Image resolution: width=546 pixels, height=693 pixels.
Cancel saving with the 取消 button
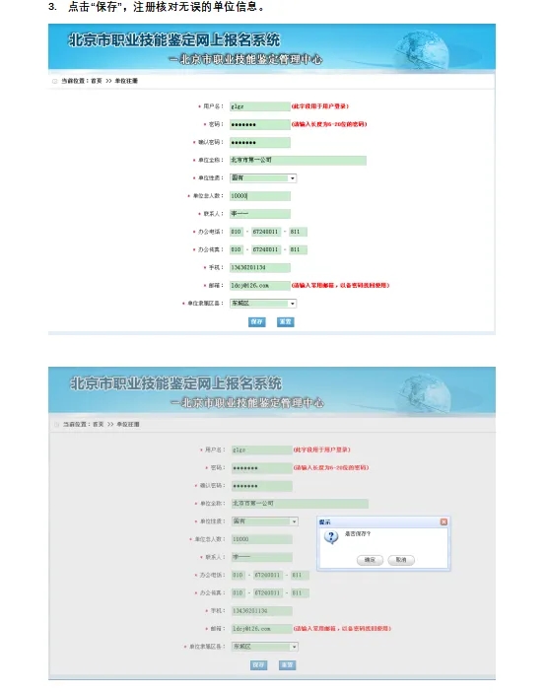(x=401, y=560)
